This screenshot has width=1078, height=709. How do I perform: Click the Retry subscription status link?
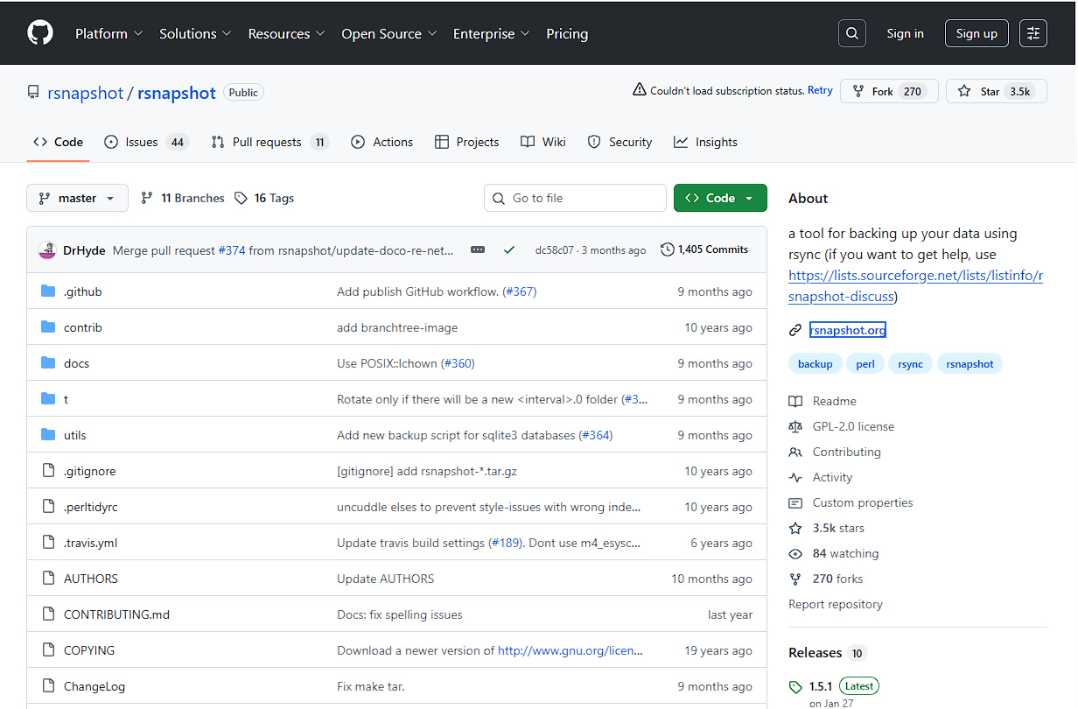pyautogui.click(x=820, y=89)
